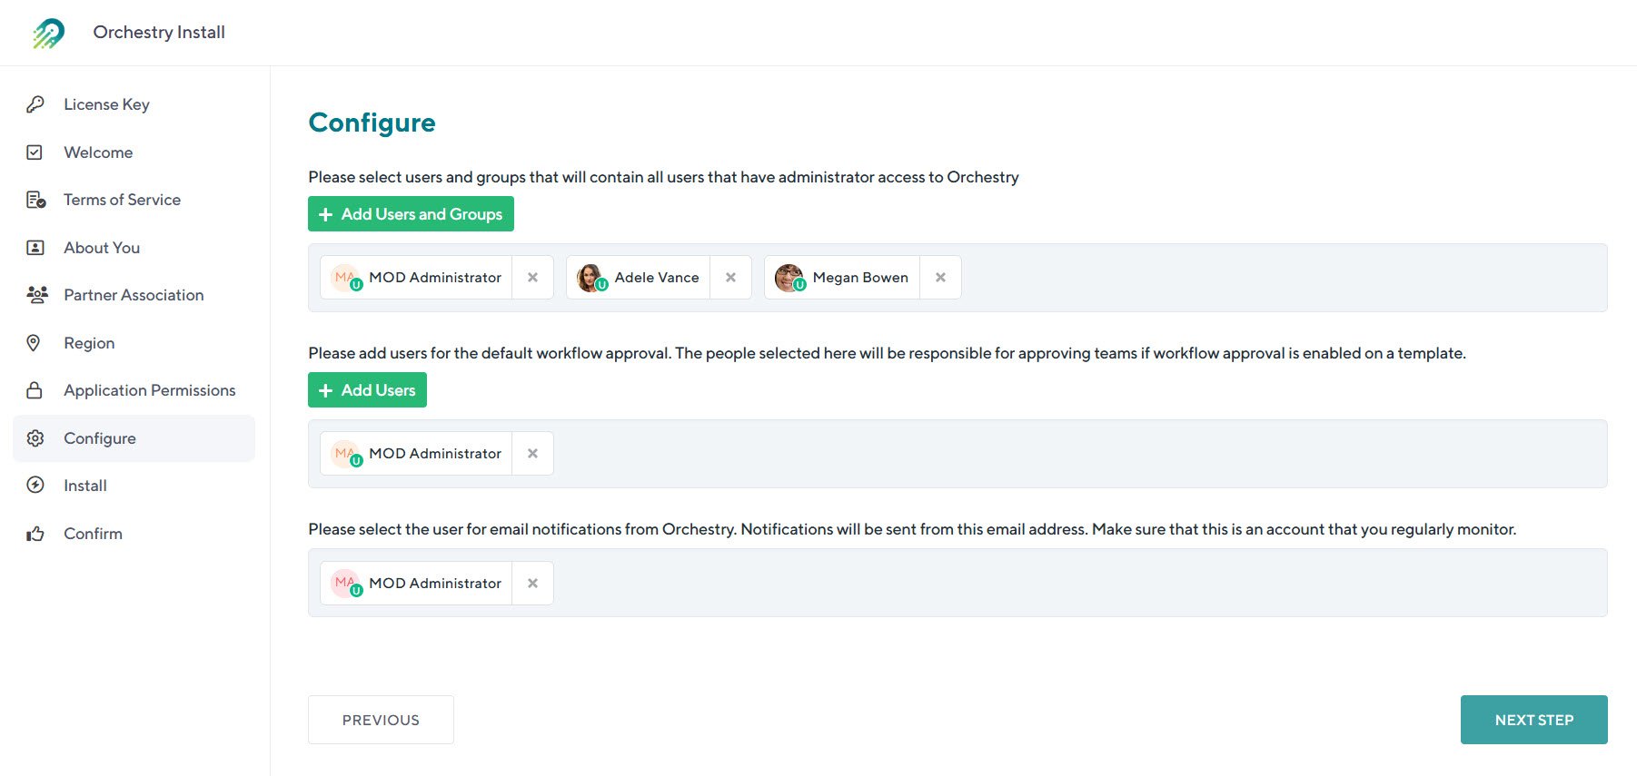This screenshot has width=1637, height=776.
Task: Click Adele Vance's avatar photo
Action: (x=590, y=278)
